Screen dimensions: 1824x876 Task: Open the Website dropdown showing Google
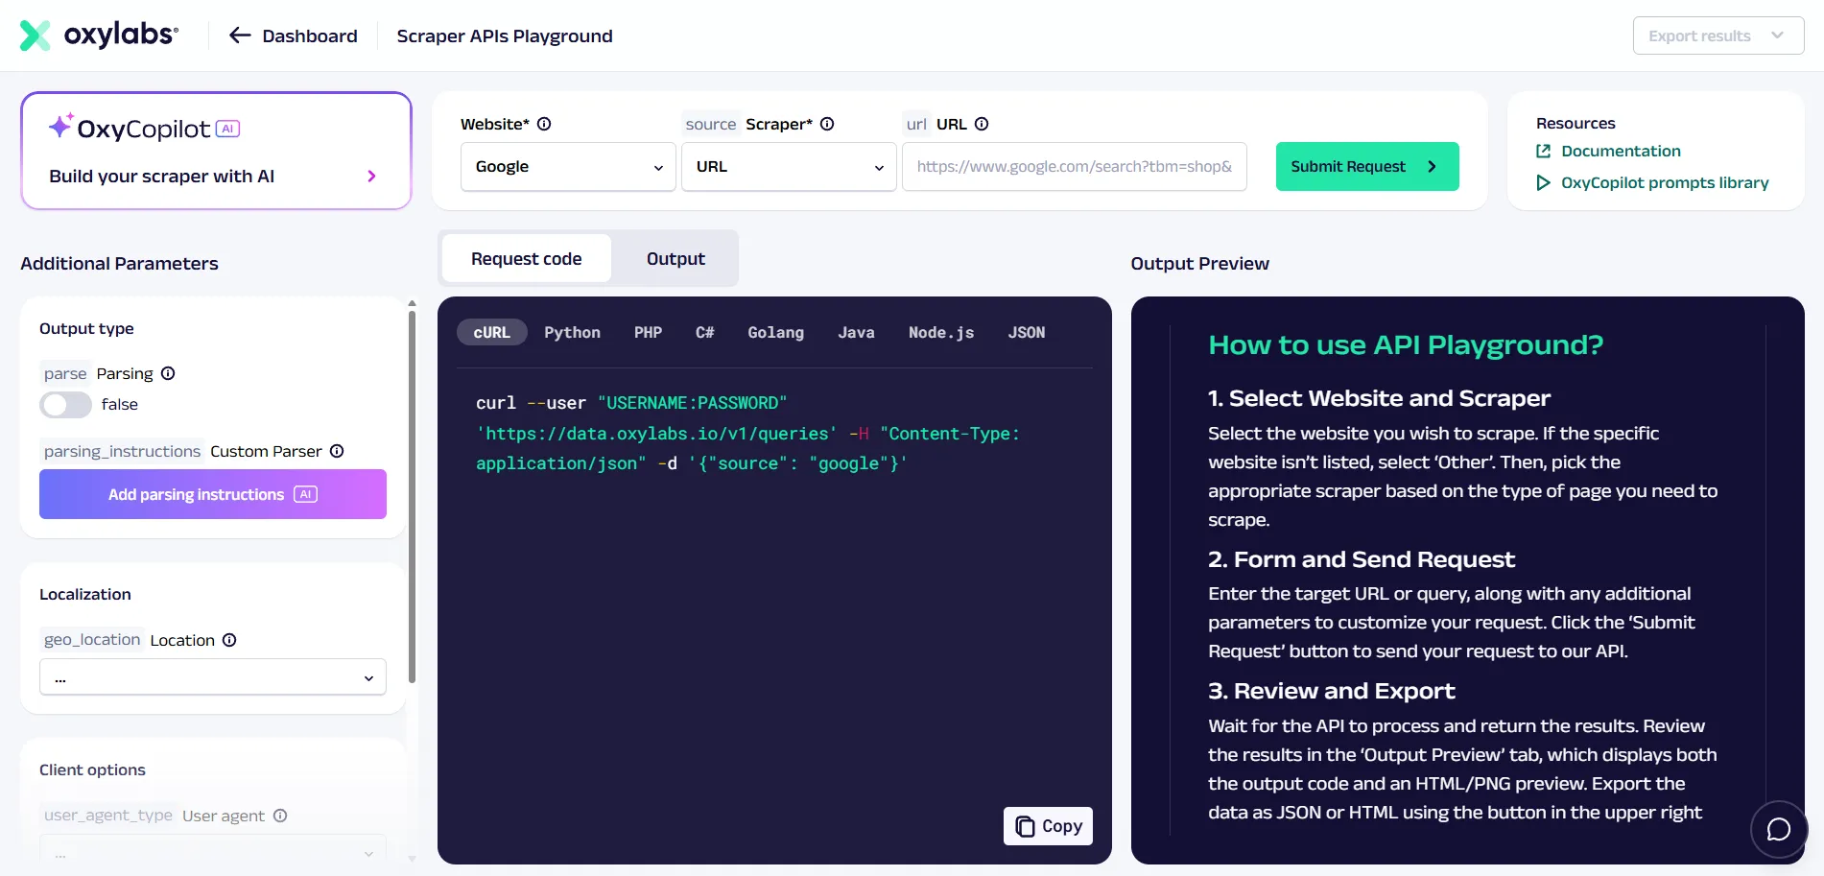[568, 166]
